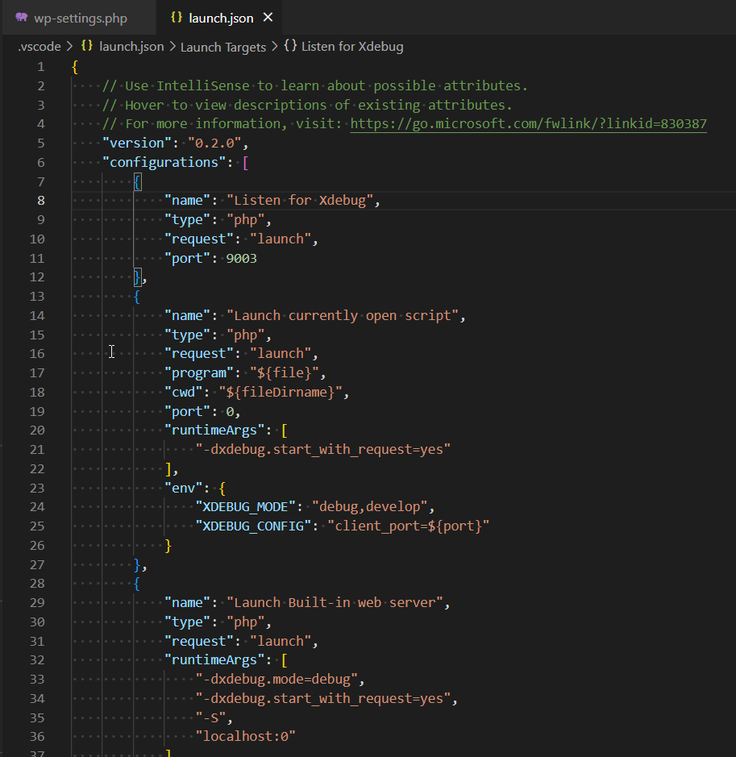Click the "XDEBUG_CONFIG" key
This screenshot has height=757, width=736.
tap(253, 526)
